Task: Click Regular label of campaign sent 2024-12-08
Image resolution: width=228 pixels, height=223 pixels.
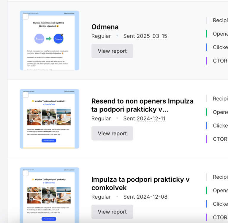Action: (101, 197)
